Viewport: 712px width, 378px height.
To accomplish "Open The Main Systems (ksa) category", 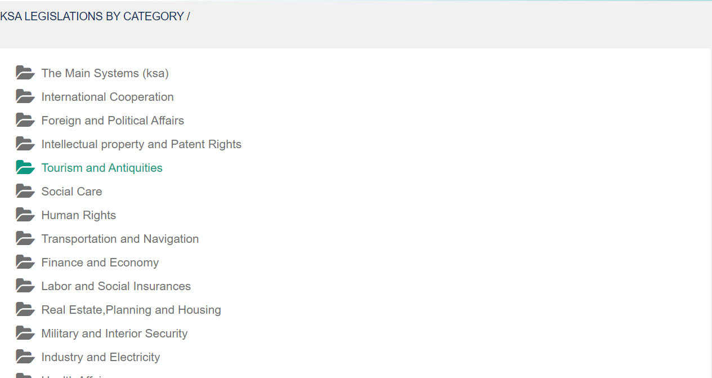I will (105, 73).
